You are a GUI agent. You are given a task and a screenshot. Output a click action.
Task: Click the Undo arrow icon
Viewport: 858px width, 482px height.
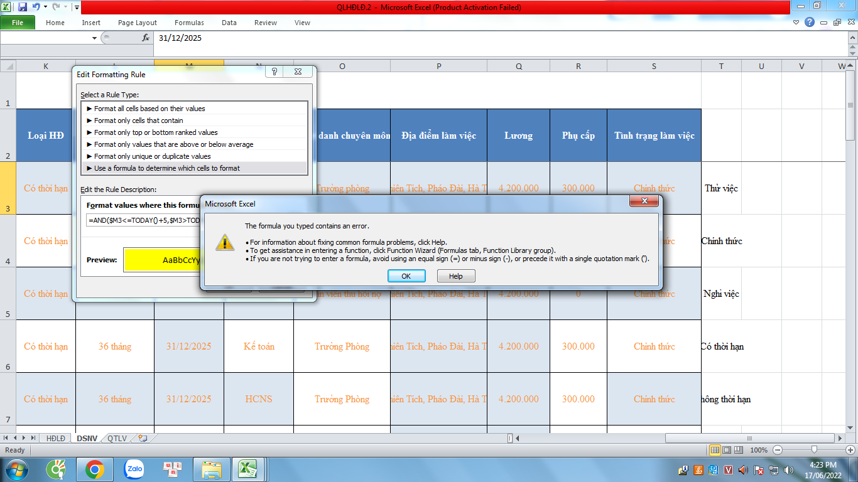36,8
